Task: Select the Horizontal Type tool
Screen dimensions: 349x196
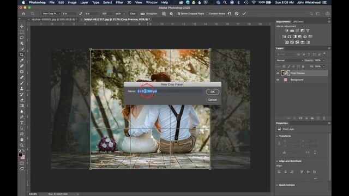Action: pyautogui.click(x=22, y=122)
